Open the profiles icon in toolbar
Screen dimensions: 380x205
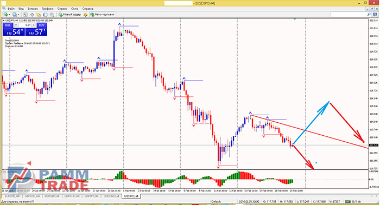coord(15,15)
